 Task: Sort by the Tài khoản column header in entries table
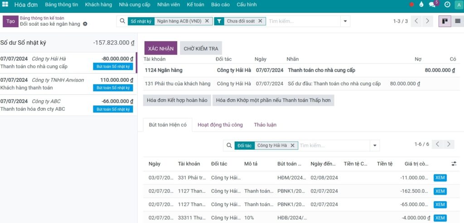point(189,164)
